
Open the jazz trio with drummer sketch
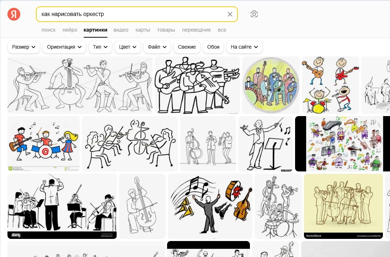(278, 206)
